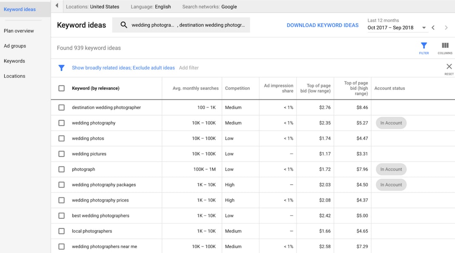Sort by Account status header

(389, 88)
